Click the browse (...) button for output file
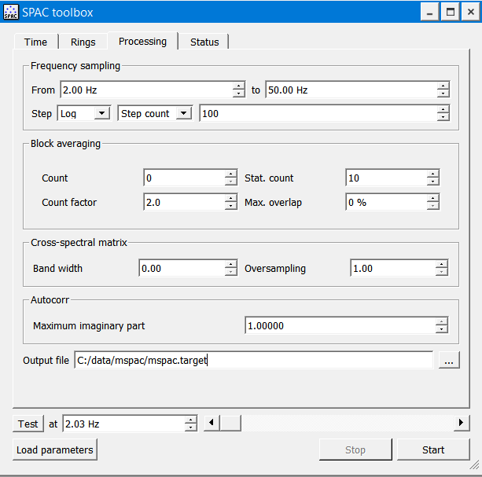Image resolution: width=482 pixels, height=477 pixels. [x=448, y=361]
